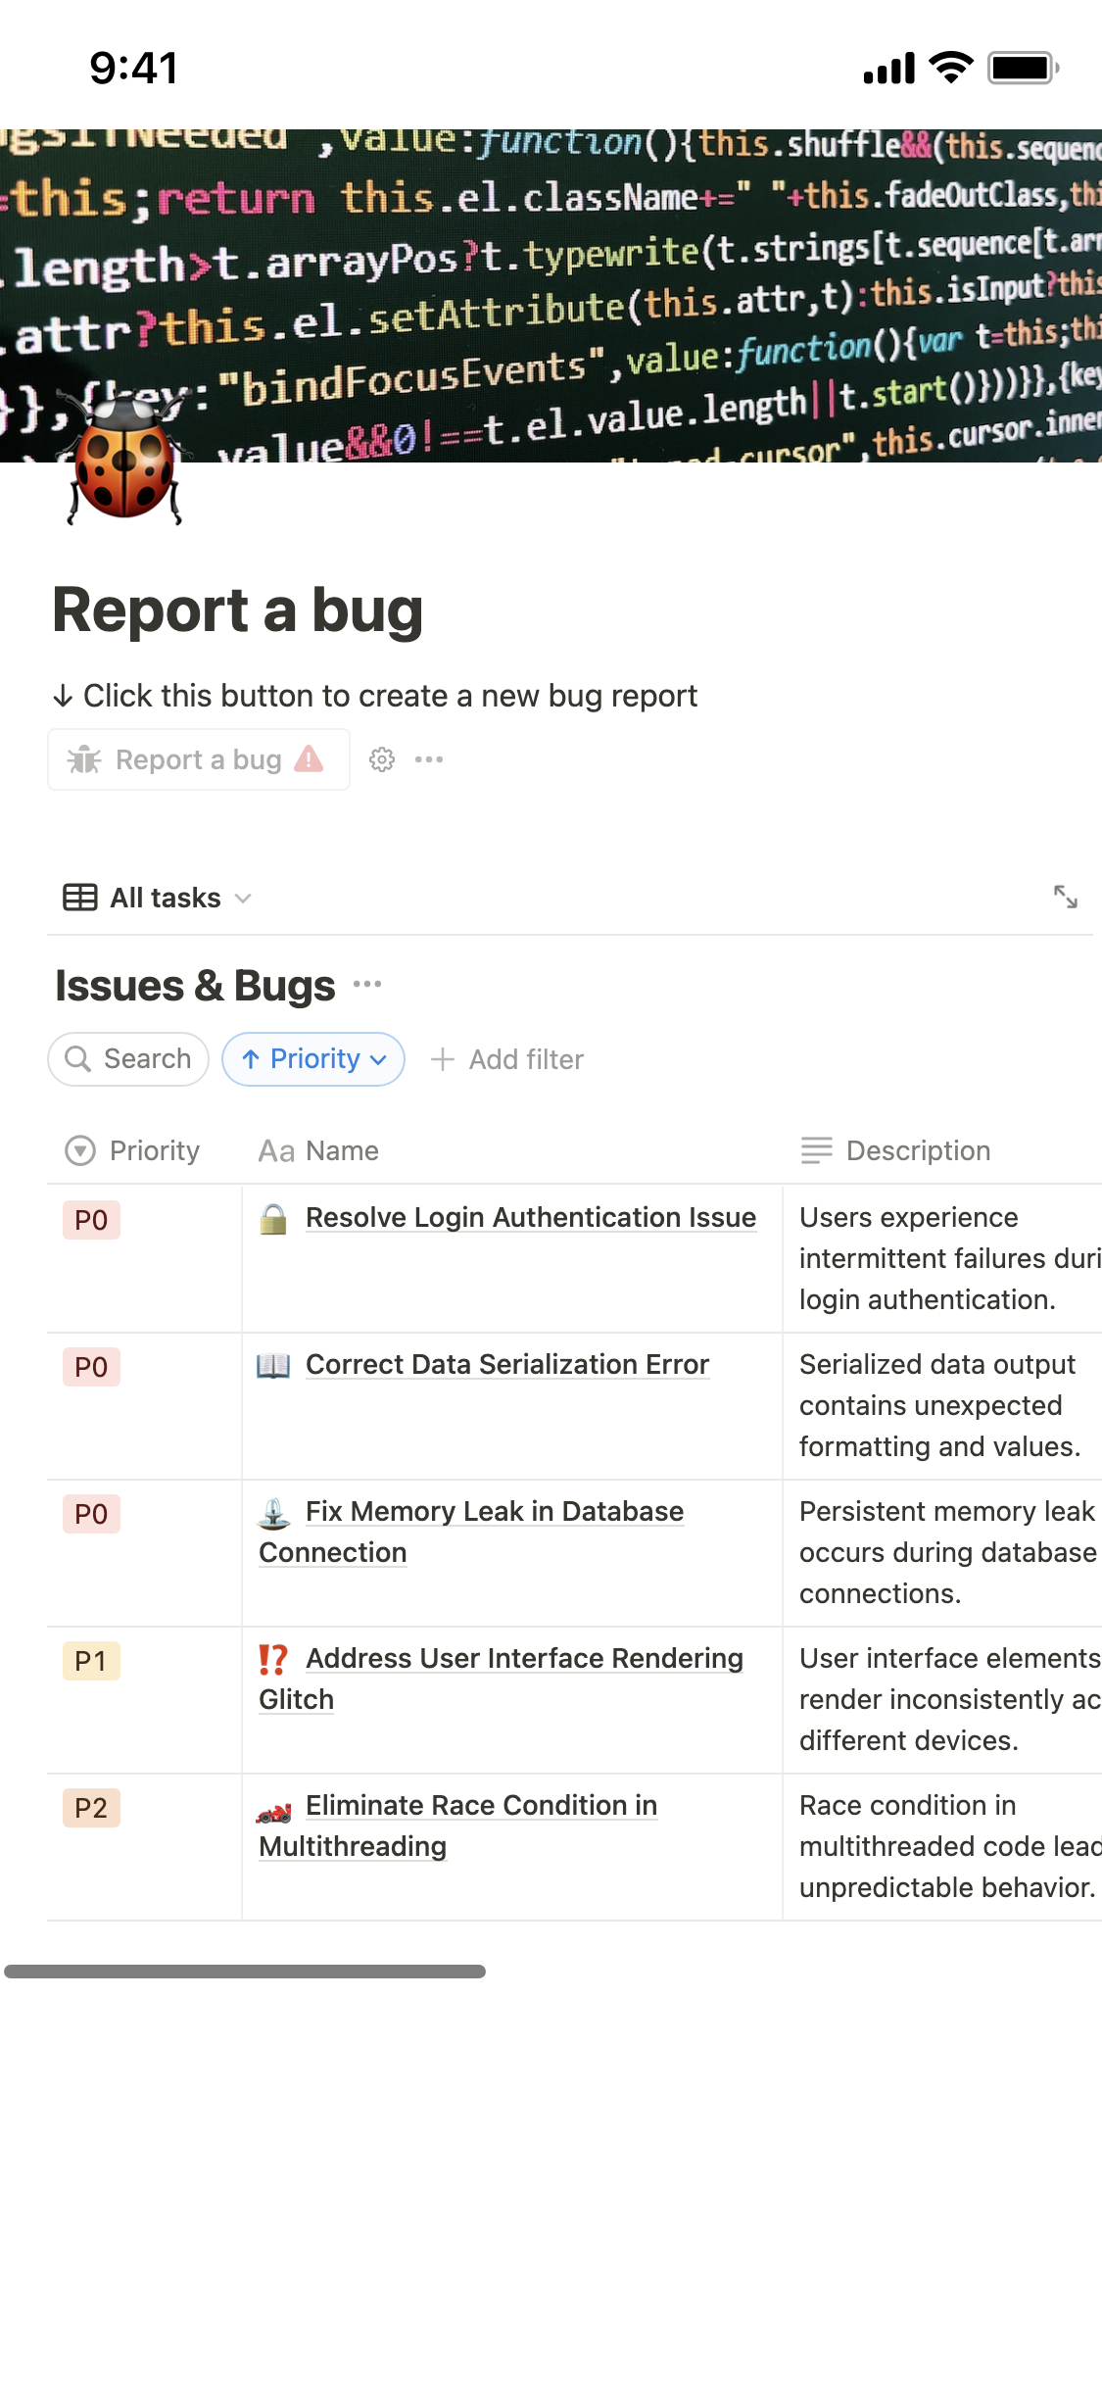This screenshot has width=1102, height=2387.
Task: Open the button's three-dot options menu
Action: pyautogui.click(x=429, y=759)
